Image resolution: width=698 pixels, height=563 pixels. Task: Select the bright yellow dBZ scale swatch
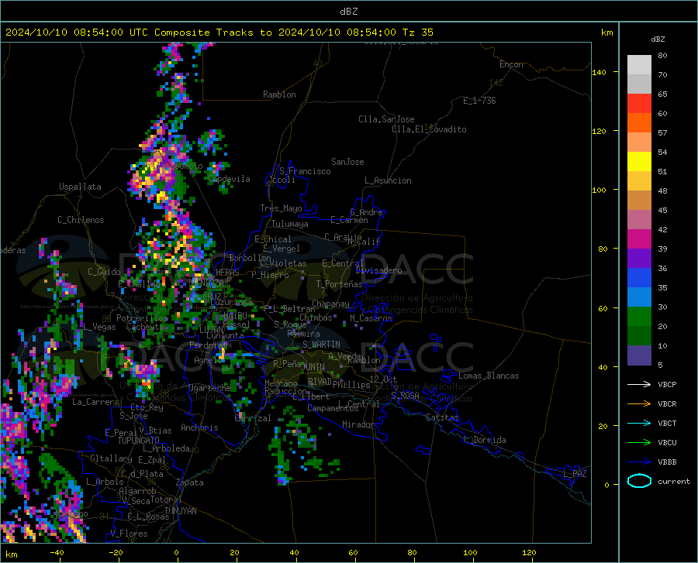[639, 162]
